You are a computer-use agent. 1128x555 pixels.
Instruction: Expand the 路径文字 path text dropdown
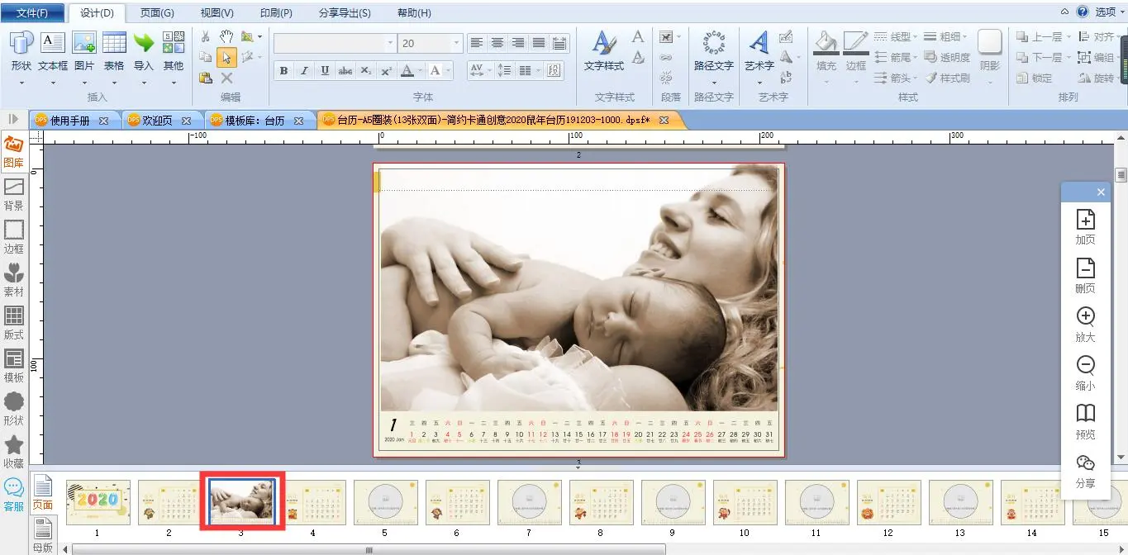(x=713, y=82)
